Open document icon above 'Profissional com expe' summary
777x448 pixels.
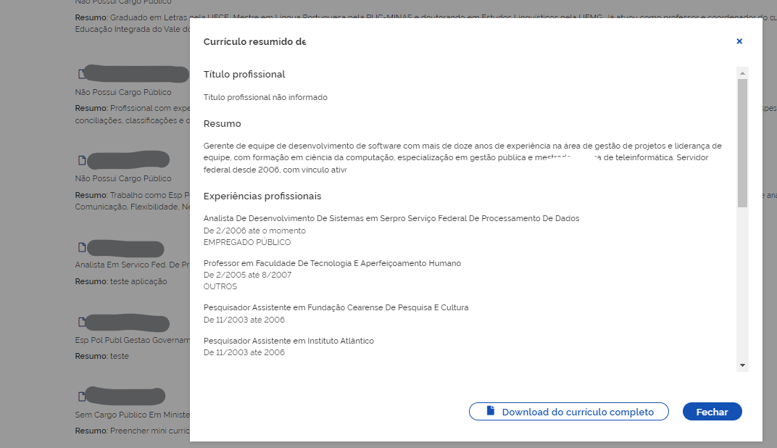click(x=82, y=75)
